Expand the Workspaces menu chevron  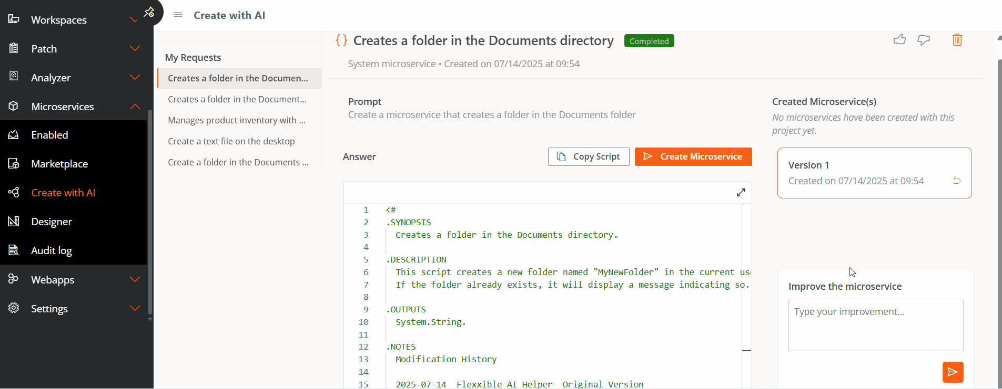tap(134, 20)
